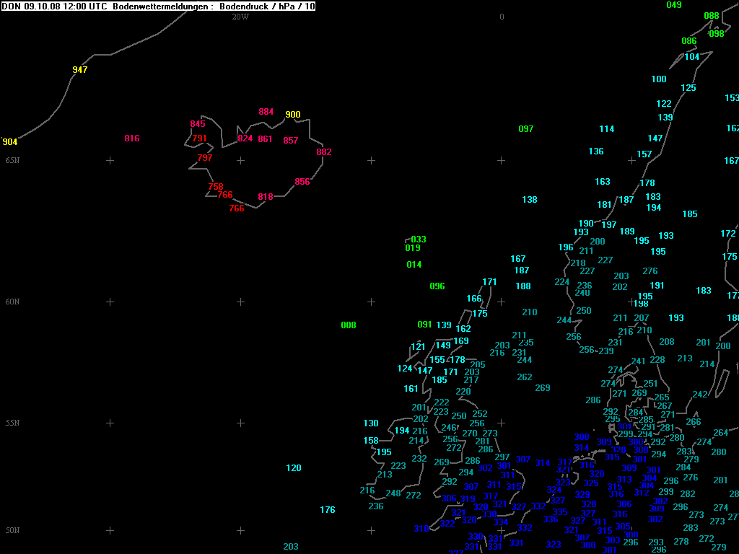The width and height of the screenshot is (739, 554).
Task: Click the 20W longitude label
Action: (x=240, y=17)
